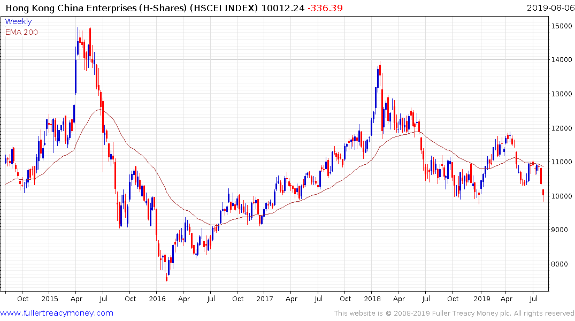Select the 2015 label on time axis

pyautogui.click(x=49, y=299)
